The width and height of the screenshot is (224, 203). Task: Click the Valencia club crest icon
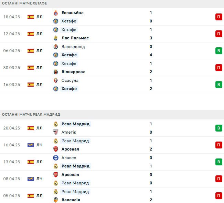pyautogui.click(x=56, y=200)
